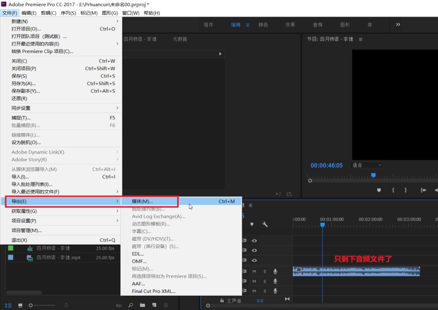Click Final Cut Pro XML... export option
438x310 pixels.
pyautogui.click(x=154, y=291)
